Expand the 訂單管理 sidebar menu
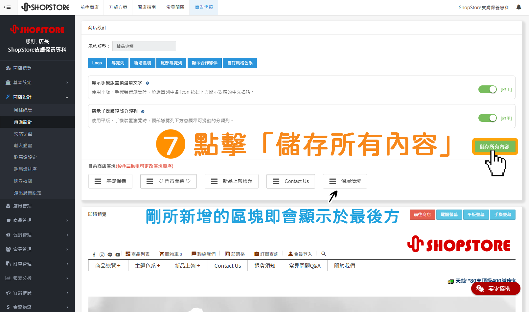This screenshot has height=312, width=529. 37,264
